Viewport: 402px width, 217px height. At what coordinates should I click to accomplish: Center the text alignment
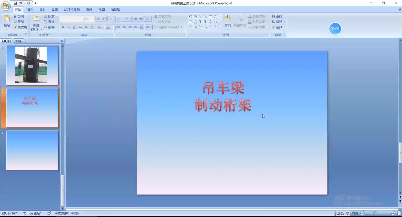pos(124,27)
